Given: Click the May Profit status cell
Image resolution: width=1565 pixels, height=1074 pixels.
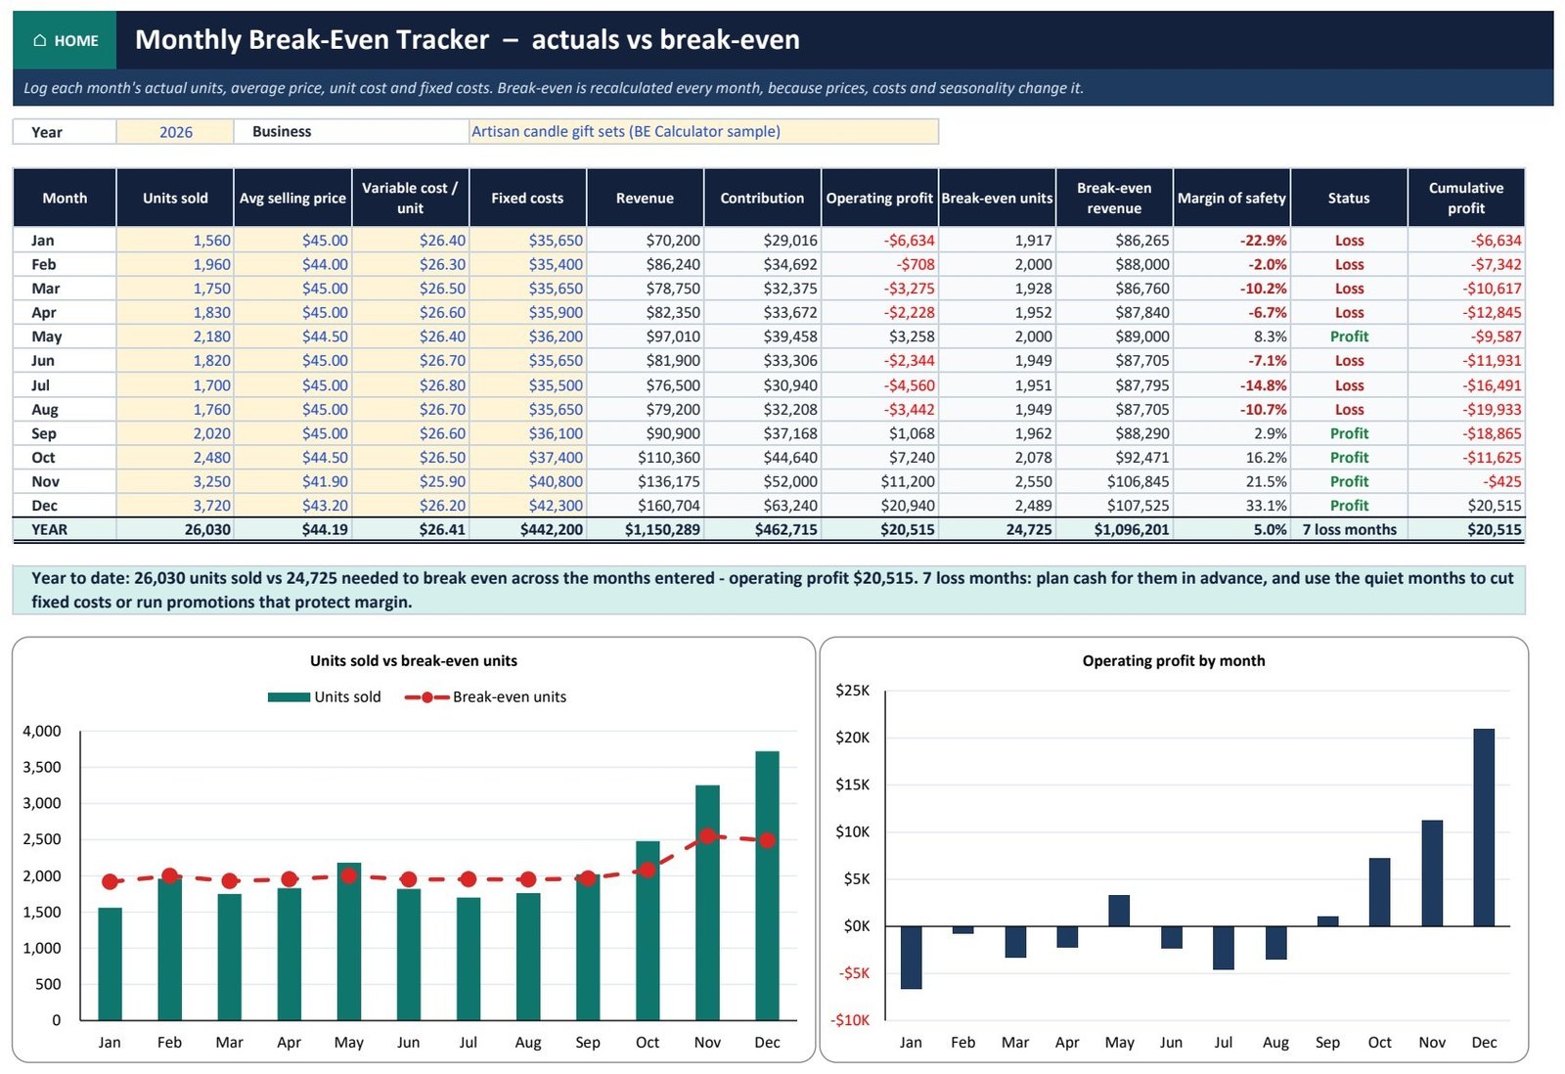Looking at the screenshot, I should [1349, 336].
